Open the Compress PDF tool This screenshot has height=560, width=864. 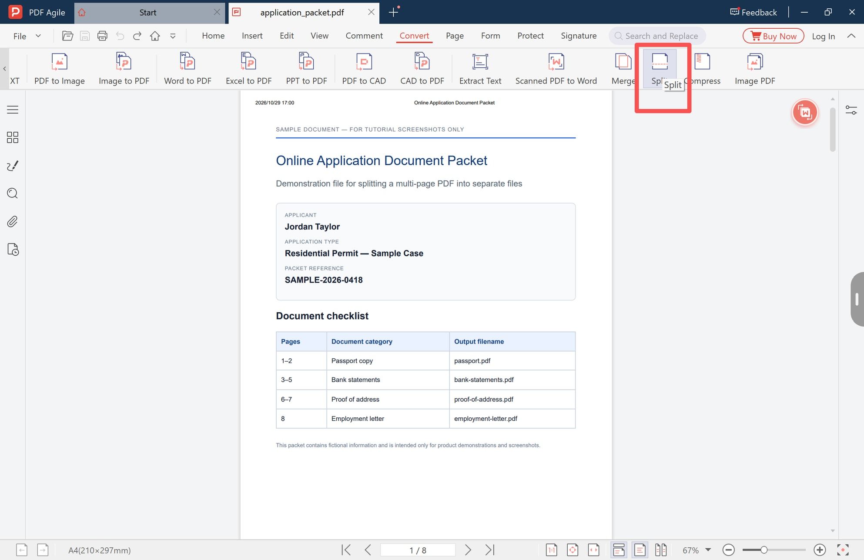[702, 69]
